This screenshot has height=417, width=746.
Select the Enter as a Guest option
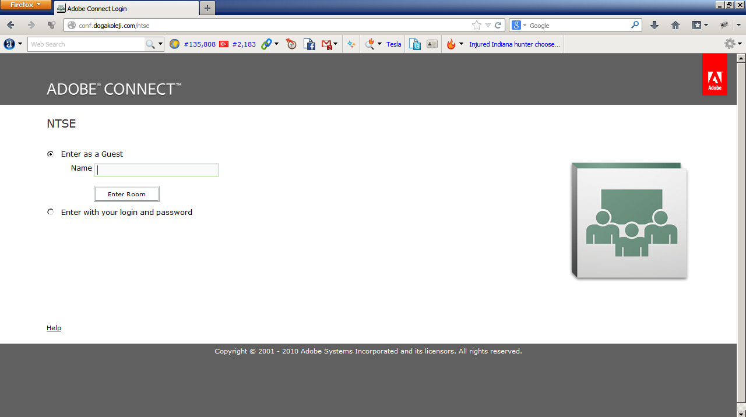[51, 154]
